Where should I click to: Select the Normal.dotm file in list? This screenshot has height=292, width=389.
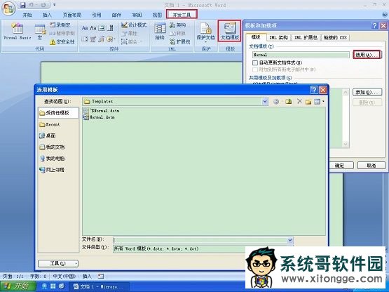[x=100, y=117]
